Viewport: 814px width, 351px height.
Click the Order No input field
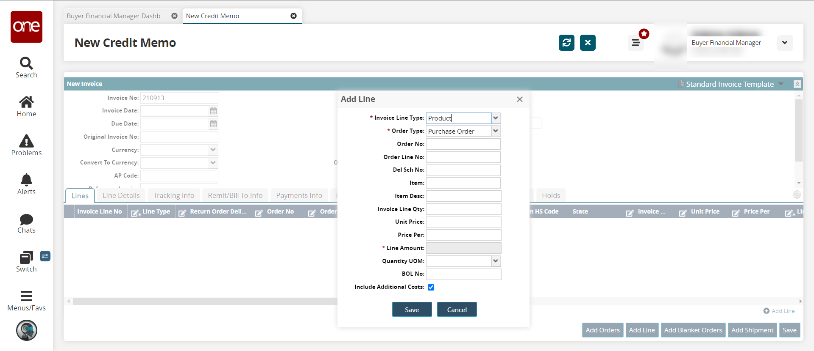point(463,144)
